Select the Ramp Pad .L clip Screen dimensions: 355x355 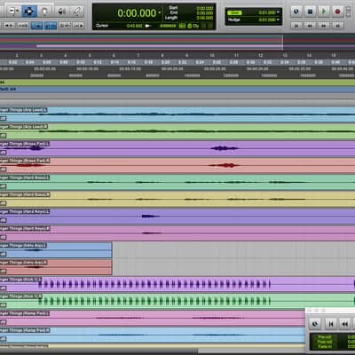153,318
